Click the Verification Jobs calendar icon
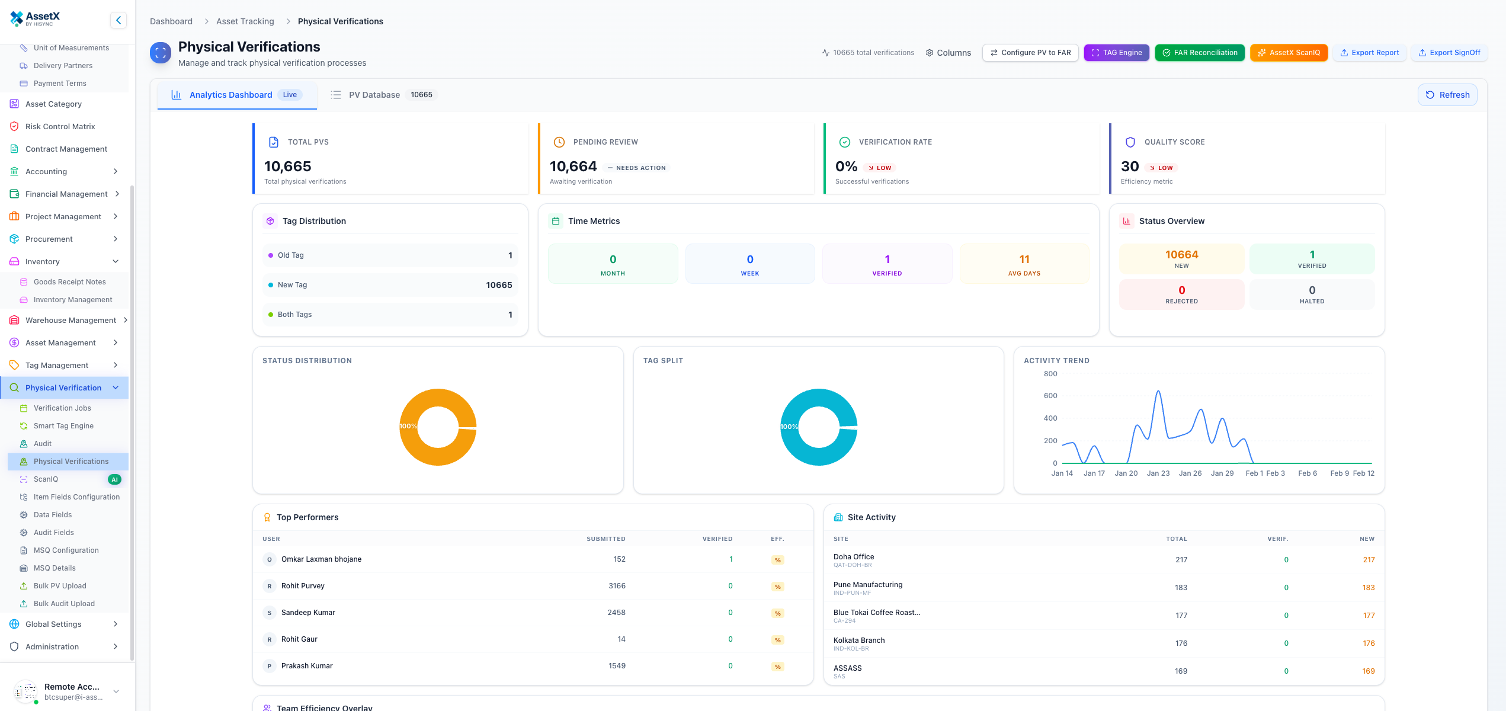Viewport: 1506px width, 711px height. 24,408
